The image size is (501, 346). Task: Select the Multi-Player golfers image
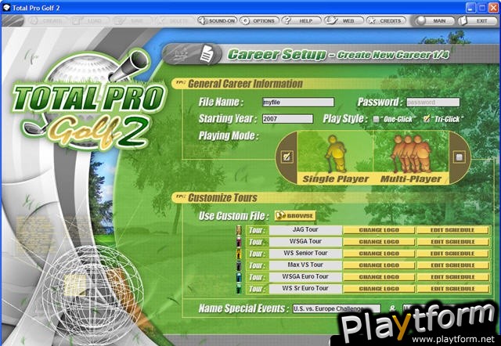413,153
